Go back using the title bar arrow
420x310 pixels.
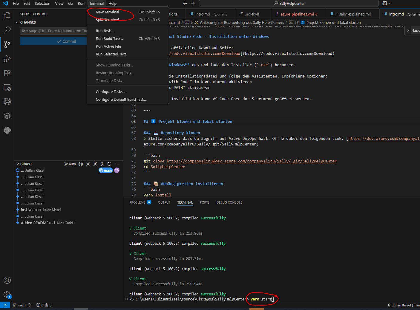185,3
